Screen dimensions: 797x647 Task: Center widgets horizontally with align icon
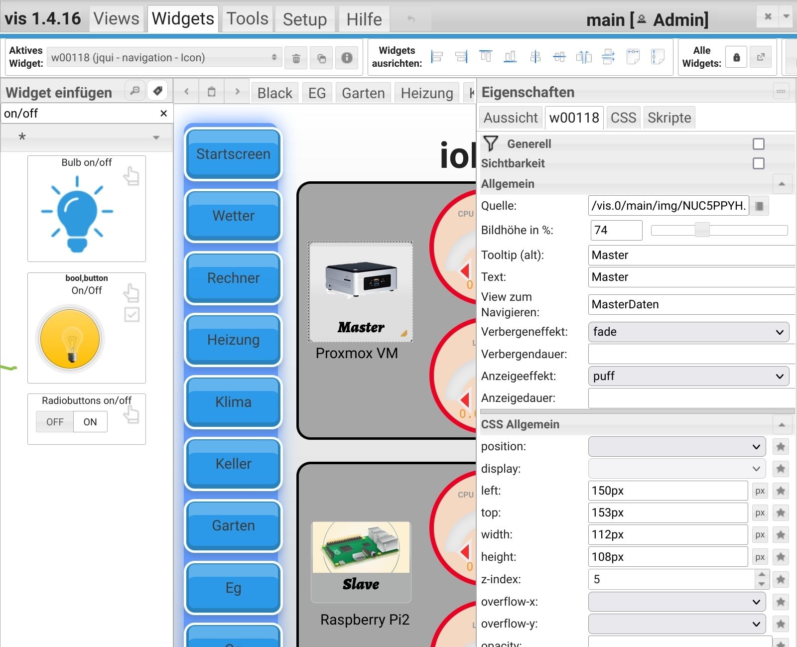point(559,57)
